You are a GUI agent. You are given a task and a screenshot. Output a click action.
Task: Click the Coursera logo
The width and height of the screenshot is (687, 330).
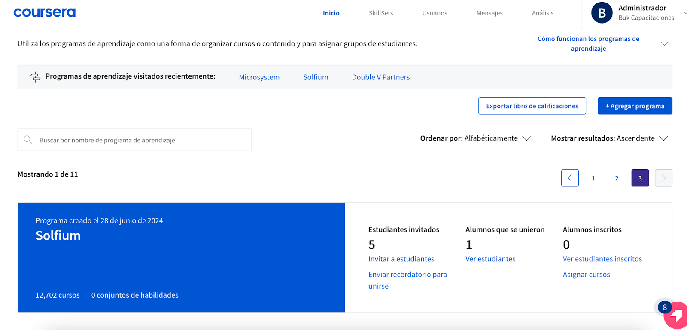click(45, 13)
